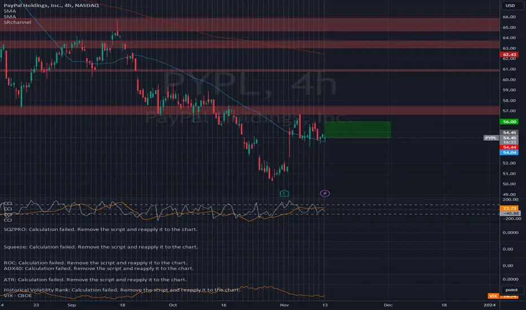Click the 58.00 price axis label
This screenshot has height=310, width=526.
[509, 100]
